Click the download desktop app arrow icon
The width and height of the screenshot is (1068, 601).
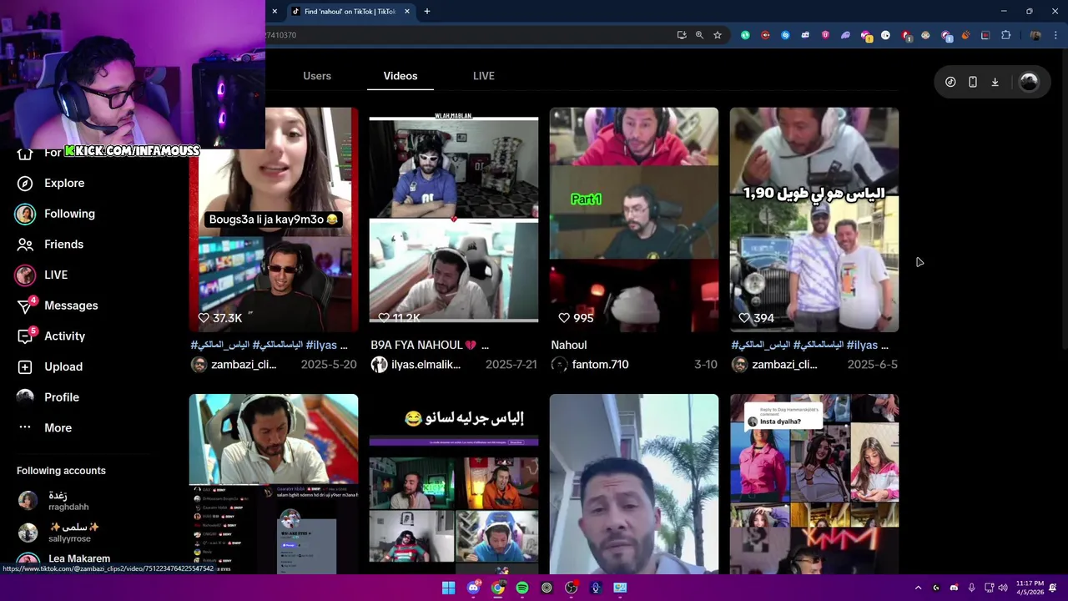tap(995, 82)
